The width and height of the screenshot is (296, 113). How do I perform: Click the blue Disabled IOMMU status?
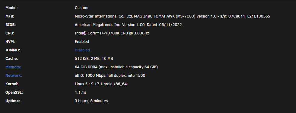click(x=82, y=50)
